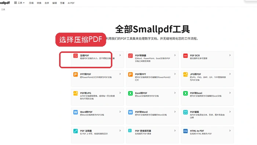Open the PDF转Excel tool title link
This screenshot has width=257, height=145.
tap(196, 93)
